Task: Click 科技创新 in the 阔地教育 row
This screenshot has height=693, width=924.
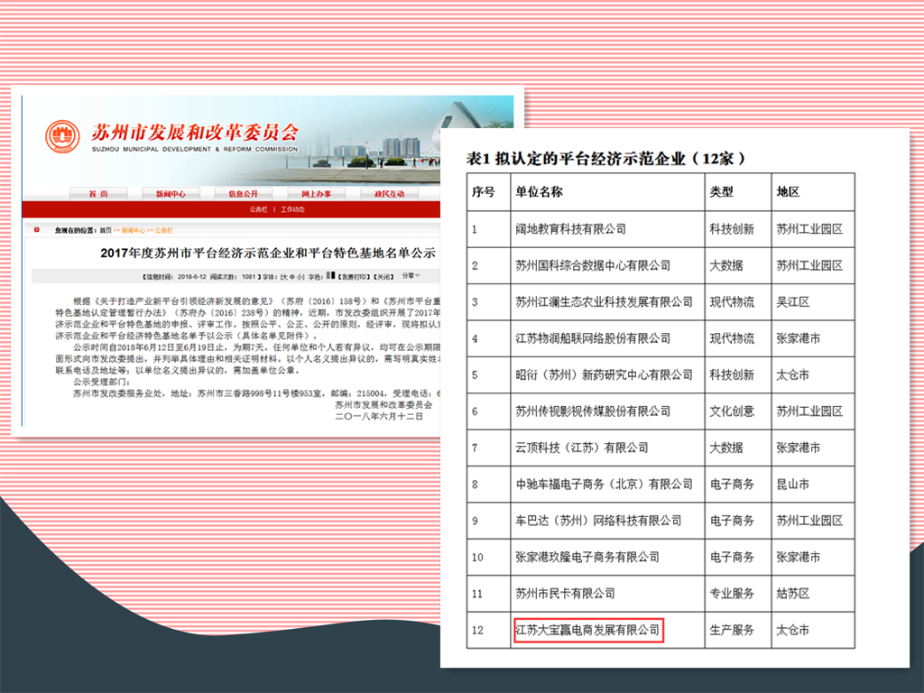Action: click(x=732, y=229)
